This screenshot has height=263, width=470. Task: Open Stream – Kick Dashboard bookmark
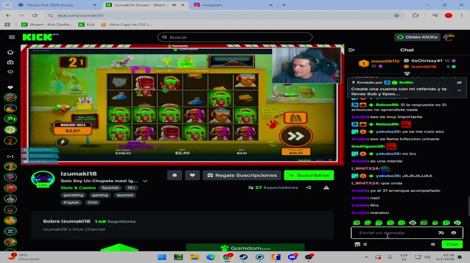point(47,24)
